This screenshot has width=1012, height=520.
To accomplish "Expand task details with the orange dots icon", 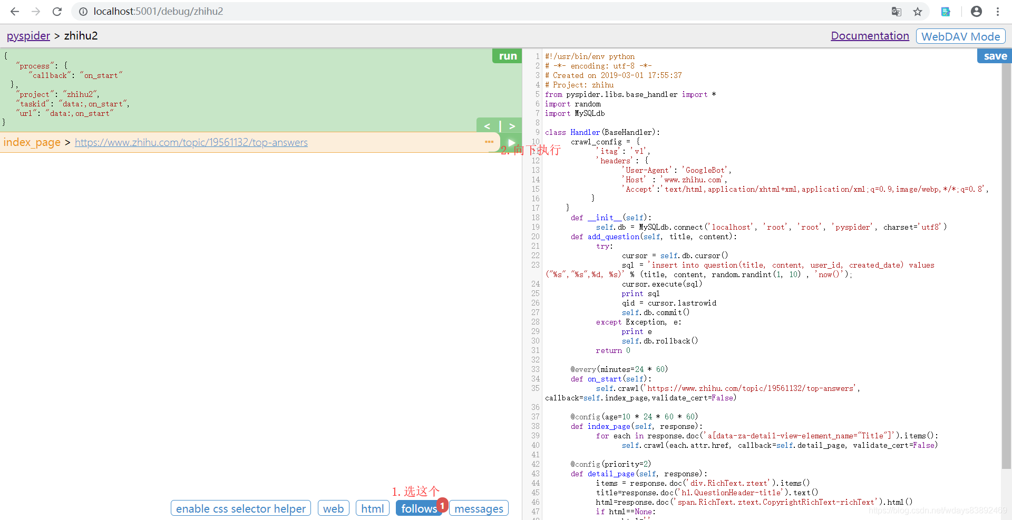I will pyautogui.click(x=489, y=142).
